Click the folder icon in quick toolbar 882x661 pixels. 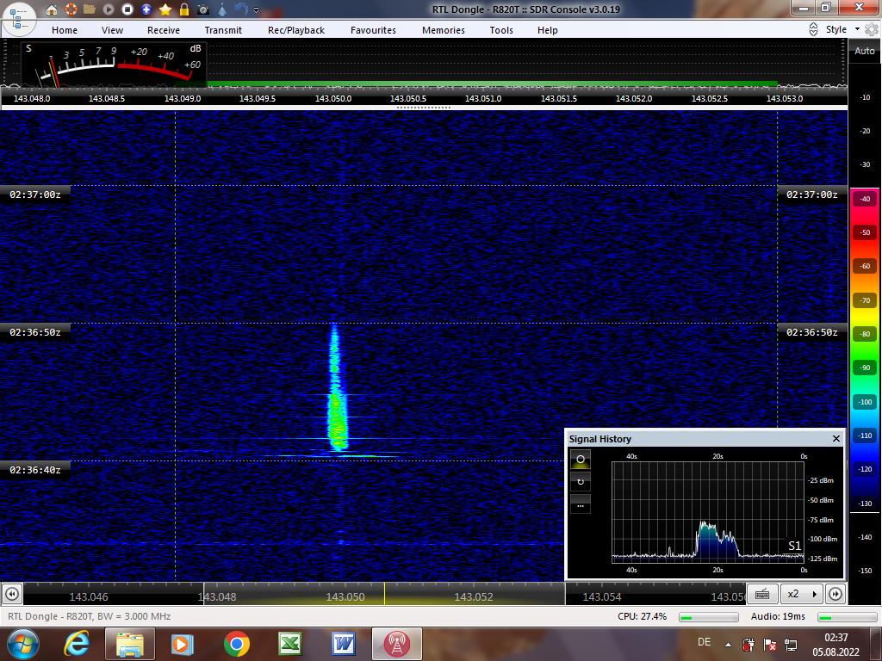(x=89, y=9)
